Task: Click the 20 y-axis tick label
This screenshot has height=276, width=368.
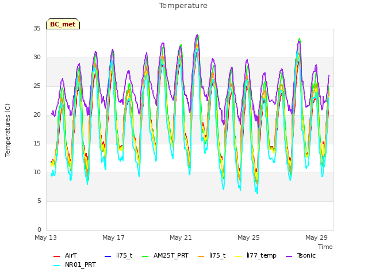Action: [x=37, y=115]
